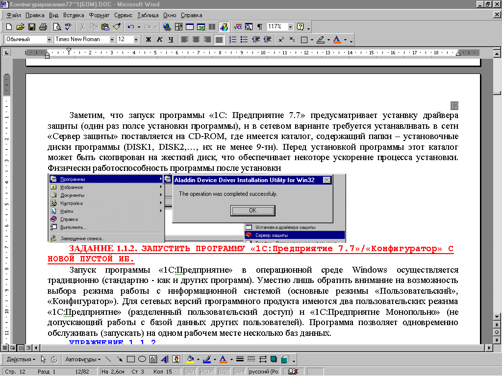Toggle bold formatting (Ж)
This screenshot has width=502, height=376.
pyautogui.click(x=148, y=40)
